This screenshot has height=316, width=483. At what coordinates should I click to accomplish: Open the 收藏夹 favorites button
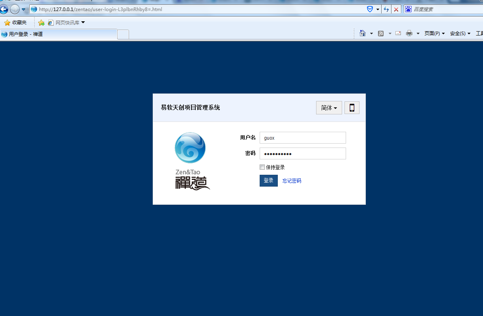pyautogui.click(x=15, y=22)
